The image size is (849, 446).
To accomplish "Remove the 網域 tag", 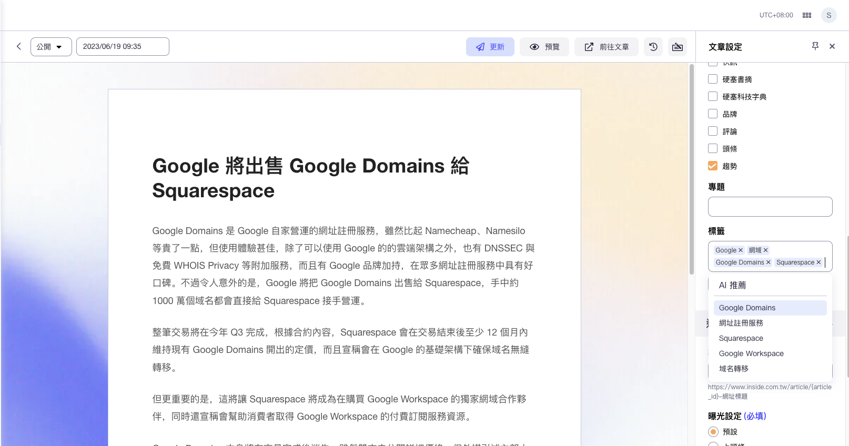I will 766,250.
